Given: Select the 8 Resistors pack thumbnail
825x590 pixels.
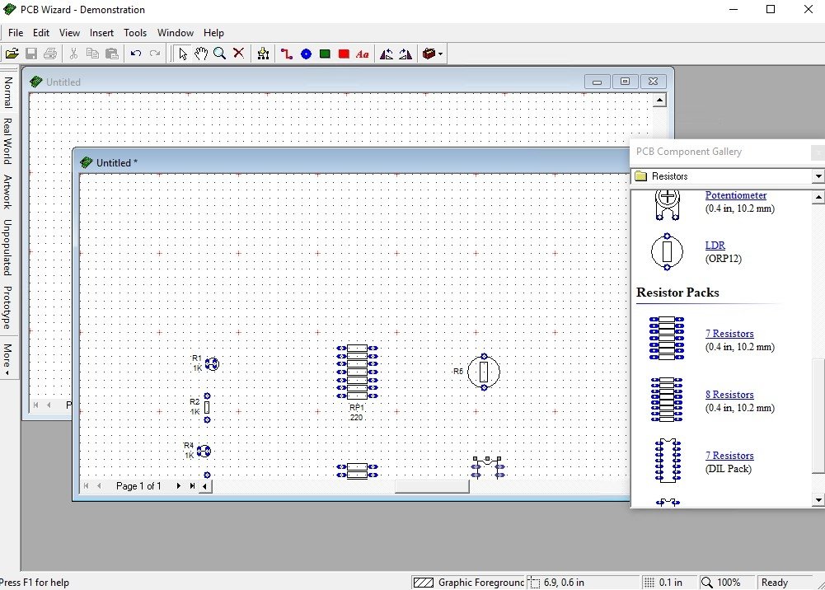Looking at the screenshot, I should (667, 399).
